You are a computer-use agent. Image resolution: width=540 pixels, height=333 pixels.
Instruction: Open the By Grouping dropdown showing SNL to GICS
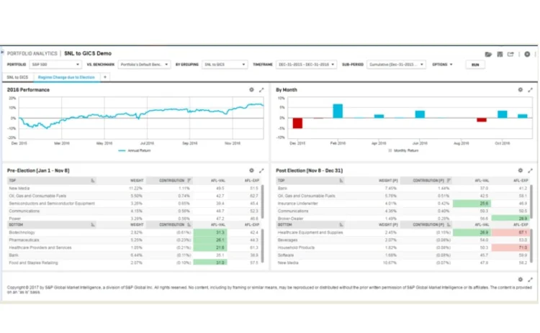225,64
